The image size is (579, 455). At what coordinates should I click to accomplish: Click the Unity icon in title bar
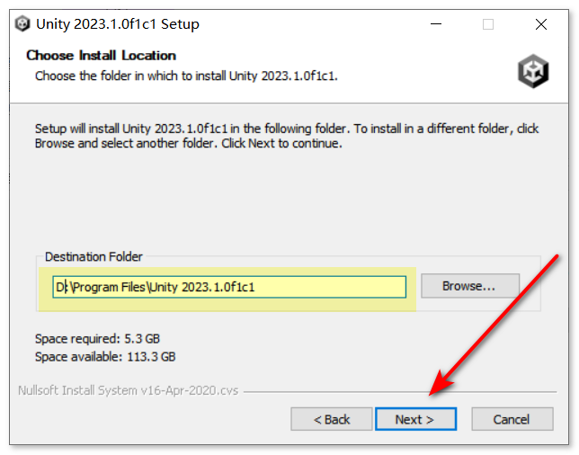coord(22,24)
